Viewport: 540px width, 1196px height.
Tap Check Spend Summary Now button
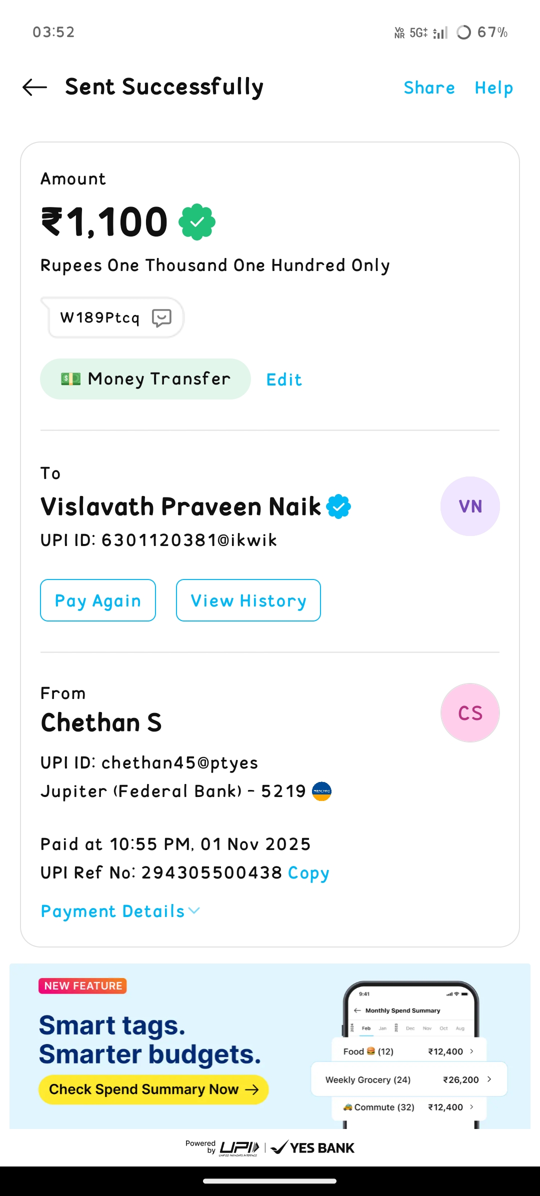pyautogui.click(x=153, y=1089)
